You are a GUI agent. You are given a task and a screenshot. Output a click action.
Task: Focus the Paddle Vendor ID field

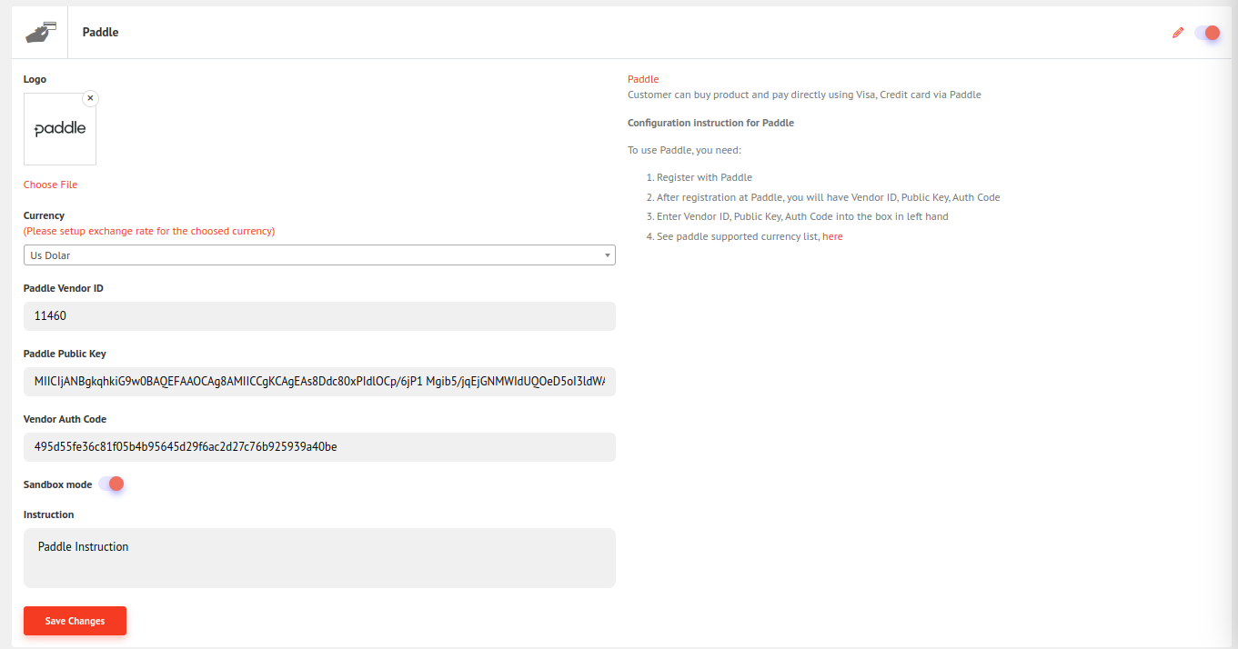pos(318,316)
